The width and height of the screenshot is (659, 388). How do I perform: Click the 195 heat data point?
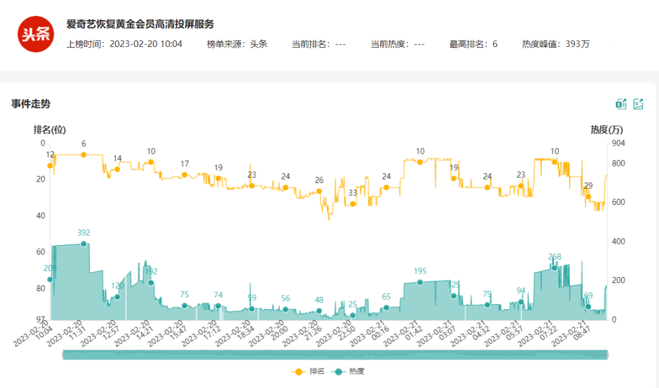point(420,282)
